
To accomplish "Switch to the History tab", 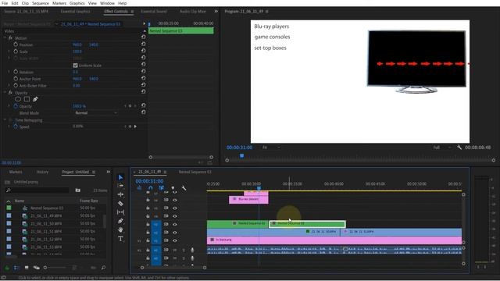I will coord(42,172).
